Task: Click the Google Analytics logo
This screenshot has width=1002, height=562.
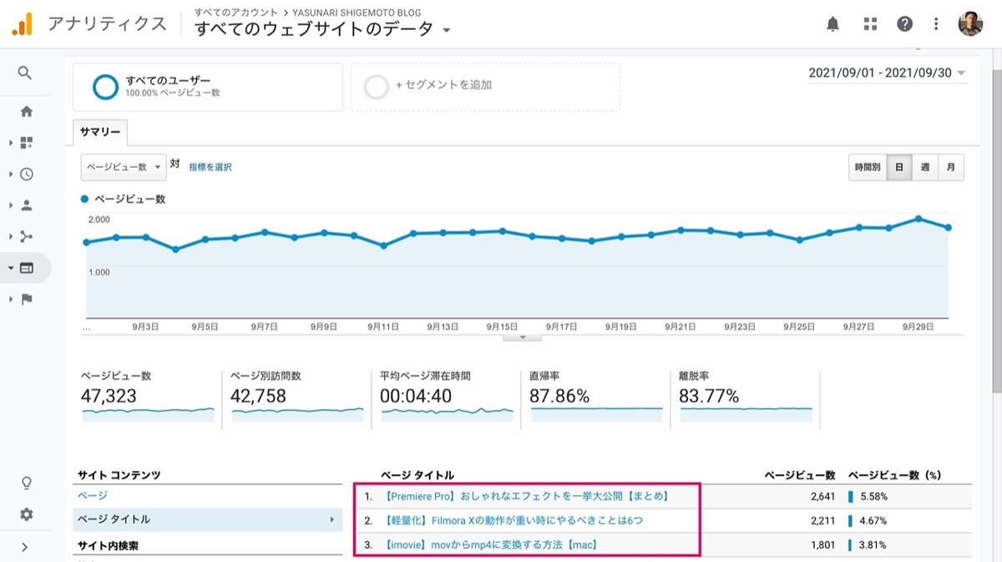Action: pyautogui.click(x=22, y=24)
